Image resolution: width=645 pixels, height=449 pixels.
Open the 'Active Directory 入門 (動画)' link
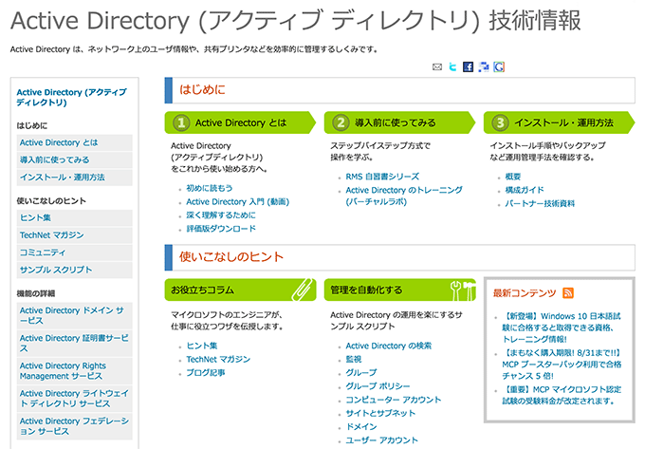point(238,201)
